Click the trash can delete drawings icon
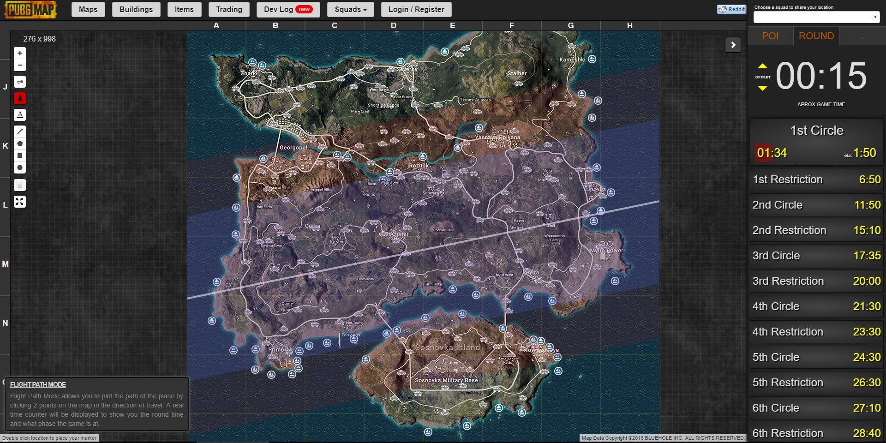The width and height of the screenshot is (886, 443). [x=20, y=185]
